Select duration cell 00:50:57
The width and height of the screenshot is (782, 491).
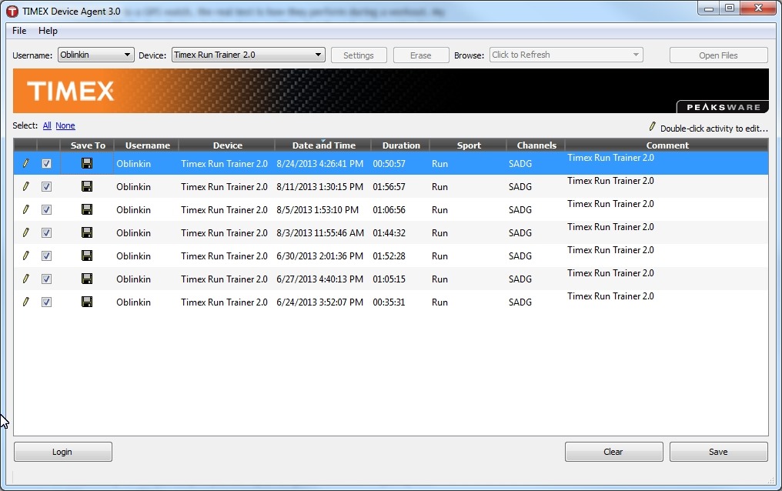coord(389,163)
